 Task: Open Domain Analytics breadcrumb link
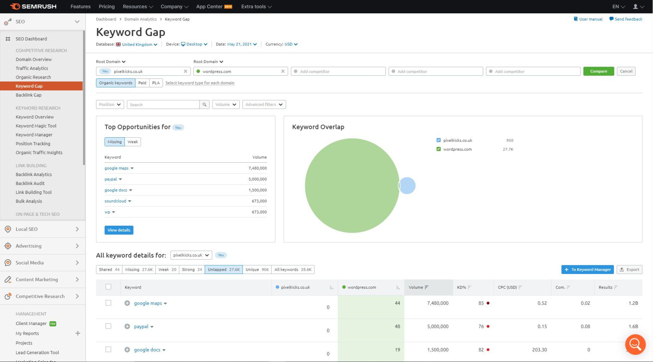point(140,19)
